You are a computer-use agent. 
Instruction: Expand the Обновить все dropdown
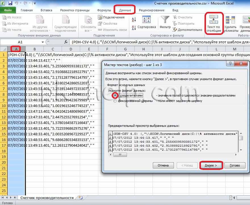pos(88,24)
